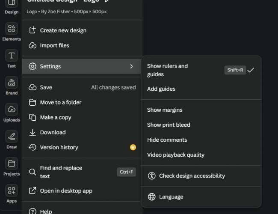Choose Create new design
The image size is (278, 214).
click(63, 30)
